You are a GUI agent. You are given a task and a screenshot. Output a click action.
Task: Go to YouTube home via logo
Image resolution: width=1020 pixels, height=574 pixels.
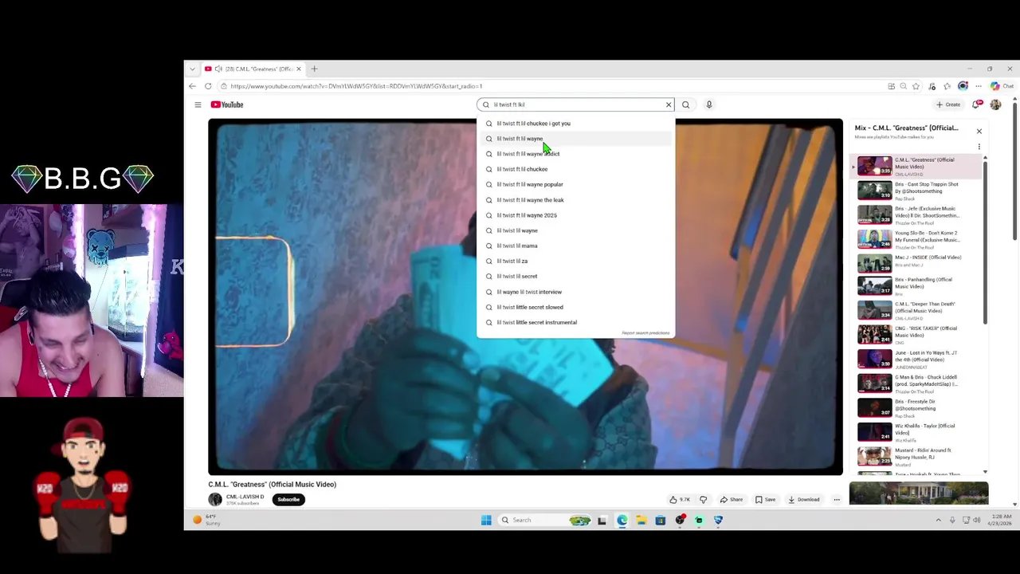[227, 104]
